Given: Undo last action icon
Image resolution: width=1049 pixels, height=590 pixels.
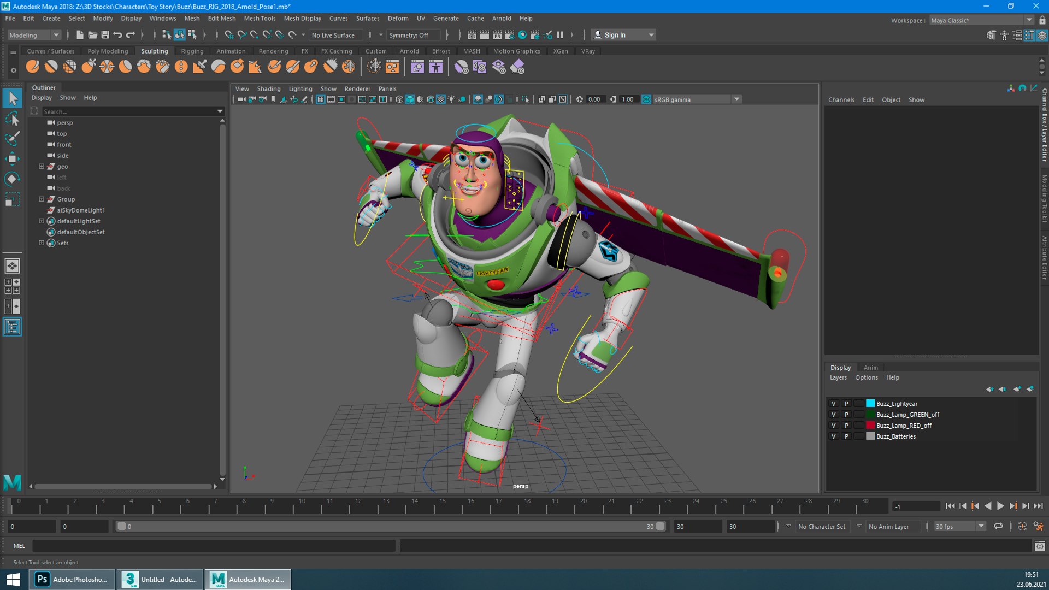Looking at the screenshot, I should [117, 35].
